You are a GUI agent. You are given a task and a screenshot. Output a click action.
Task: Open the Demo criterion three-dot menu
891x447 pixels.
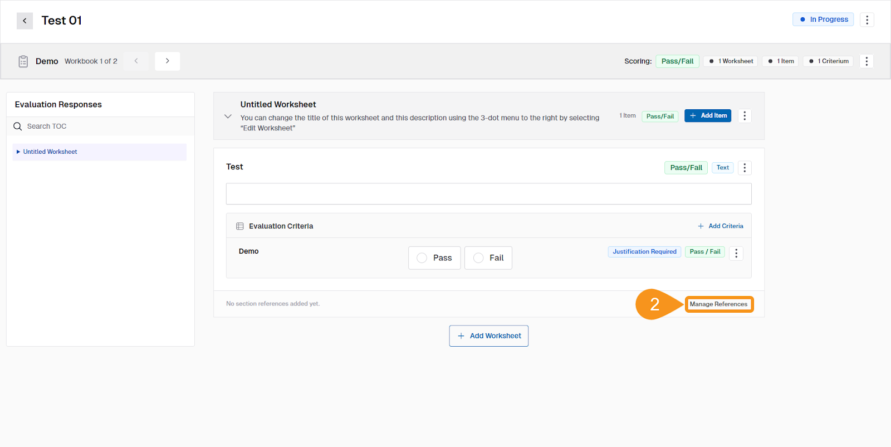coord(736,254)
